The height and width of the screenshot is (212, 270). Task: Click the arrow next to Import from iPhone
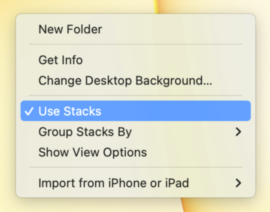click(239, 183)
